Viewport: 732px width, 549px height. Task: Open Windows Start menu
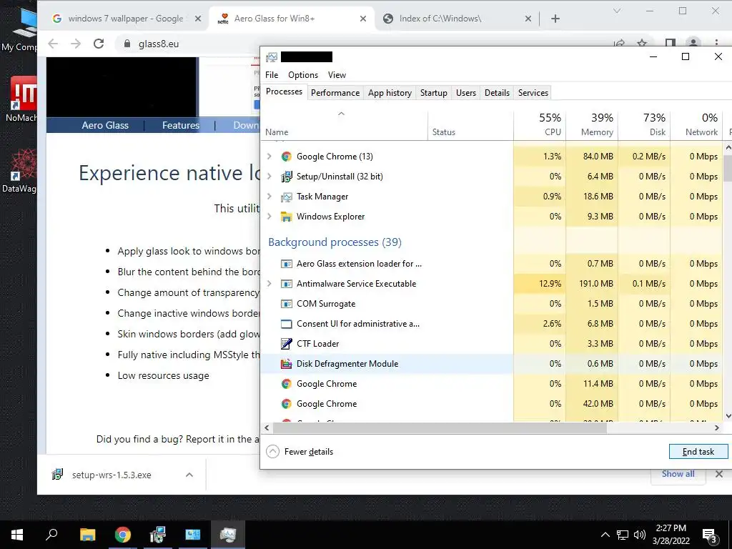(x=17, y=535)
